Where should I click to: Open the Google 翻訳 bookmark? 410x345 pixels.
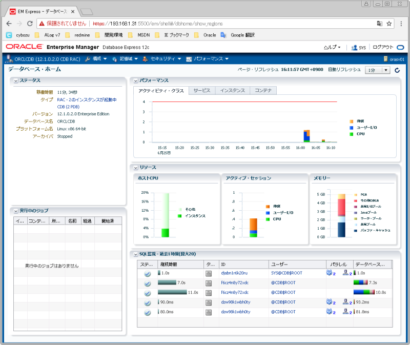(x=237, y=35)
